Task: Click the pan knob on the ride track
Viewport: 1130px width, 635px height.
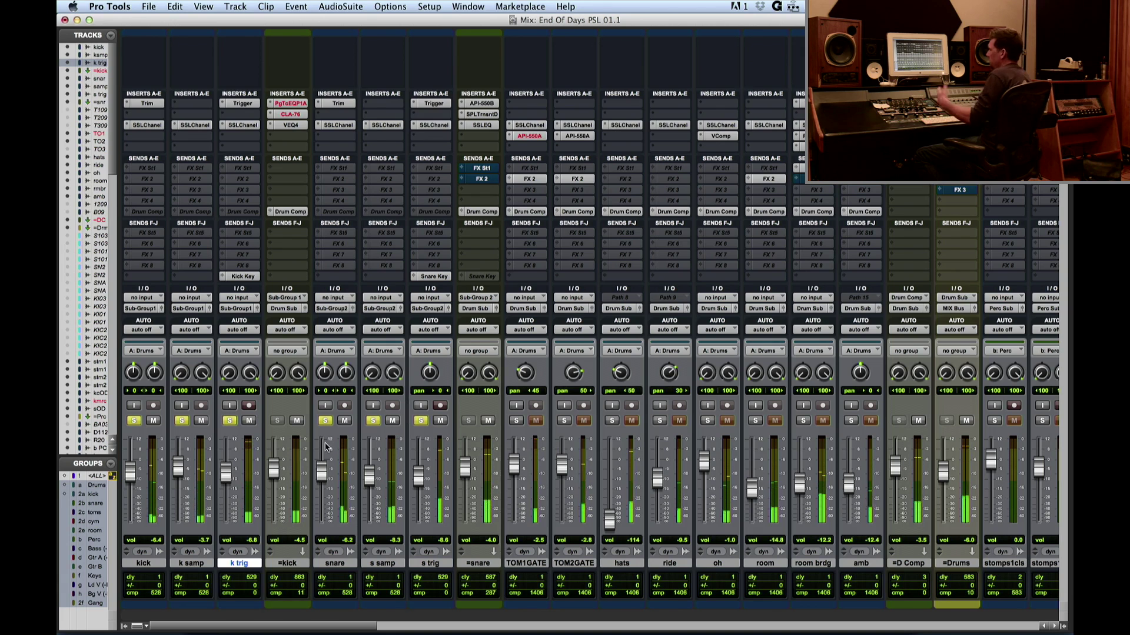Action: click(669, 372)
